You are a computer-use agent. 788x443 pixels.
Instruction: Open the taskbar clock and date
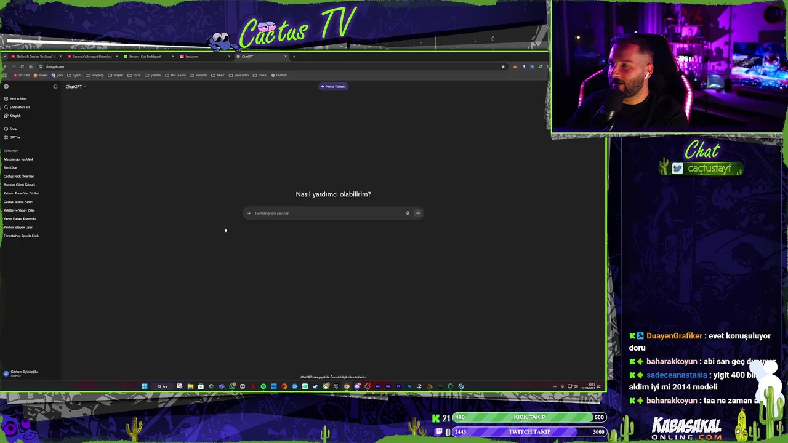(588, 386)
